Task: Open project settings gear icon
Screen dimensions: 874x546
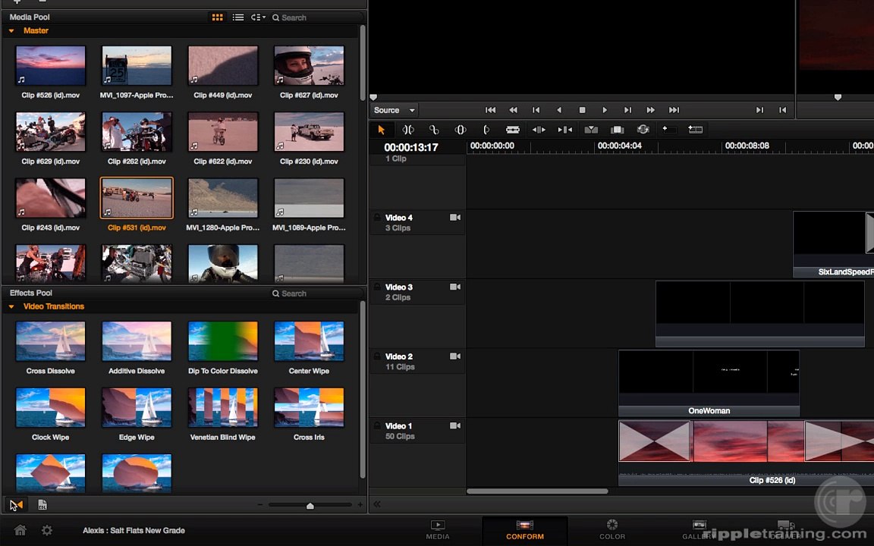Action: coord(47,530)
